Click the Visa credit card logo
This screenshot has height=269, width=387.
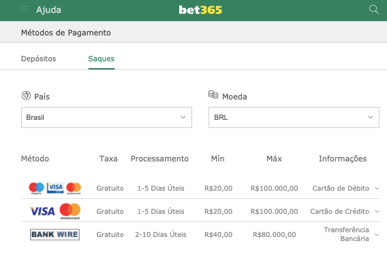tap(42, 211)
